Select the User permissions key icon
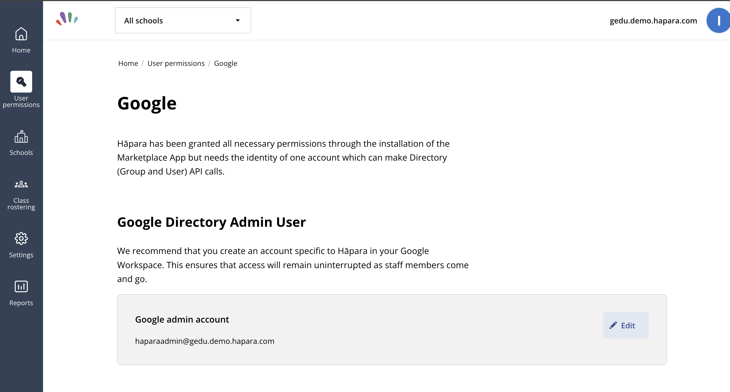The height and width of the screenshot is (392, 730). pyautogui.click(x=21, y=82)
